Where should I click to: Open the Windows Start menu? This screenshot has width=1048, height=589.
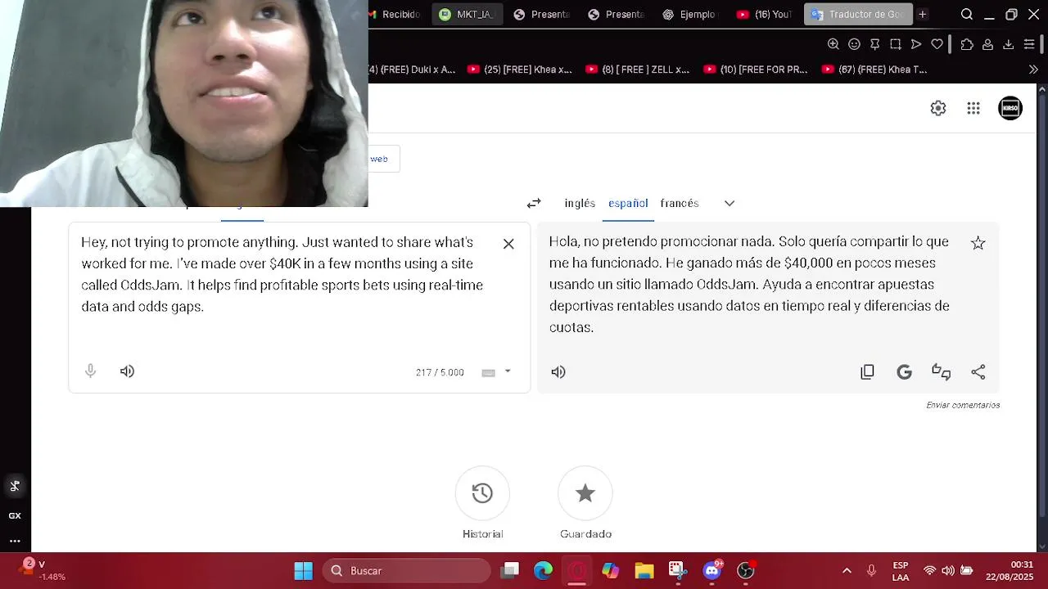point(303,571)
